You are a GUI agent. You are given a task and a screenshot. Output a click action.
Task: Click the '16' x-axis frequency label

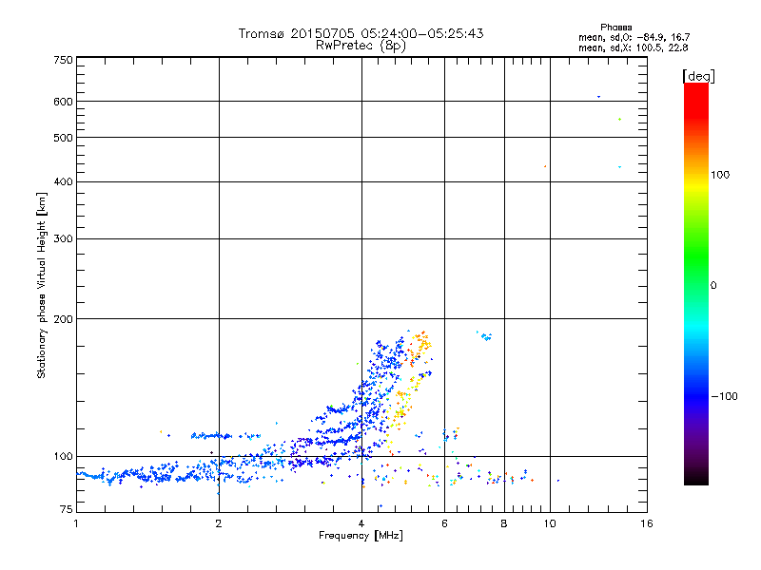click(x=647, y=523)
